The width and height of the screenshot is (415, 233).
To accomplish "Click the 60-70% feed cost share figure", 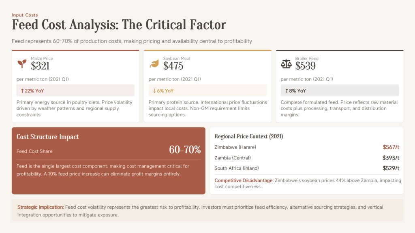I will 185,150.
